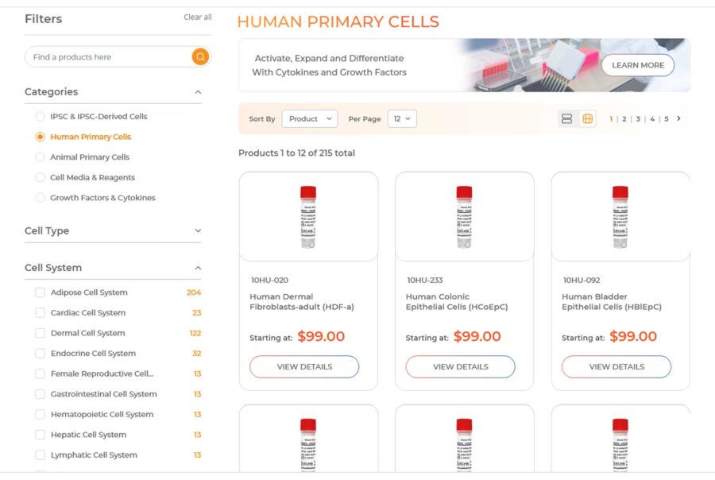Image resolution: width=715 pixels, height=480 pixels.
Task: Go to page 3 of results
Action: coord(638,119)
